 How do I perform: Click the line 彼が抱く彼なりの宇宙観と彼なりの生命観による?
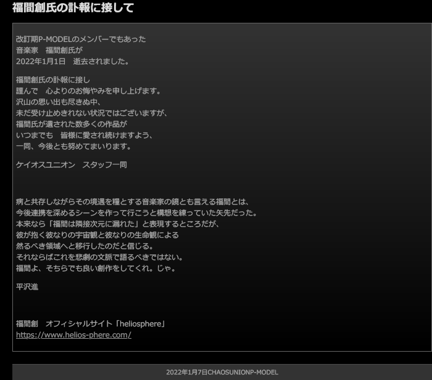[98, 235]
